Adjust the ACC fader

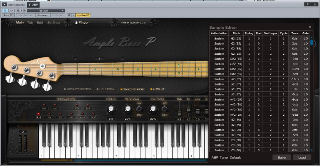pos(198,112)
